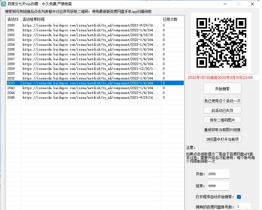Select the row with activity ID 2043
Screen dimensions: 262x210
(95, 88)
